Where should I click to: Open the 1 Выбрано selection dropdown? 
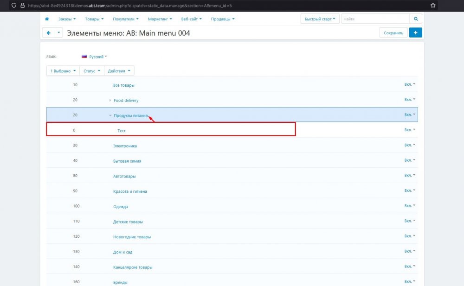click(63, 71)
